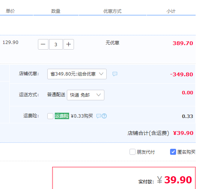Enable the 朋友代付 checkbox

tap(133, 152)
